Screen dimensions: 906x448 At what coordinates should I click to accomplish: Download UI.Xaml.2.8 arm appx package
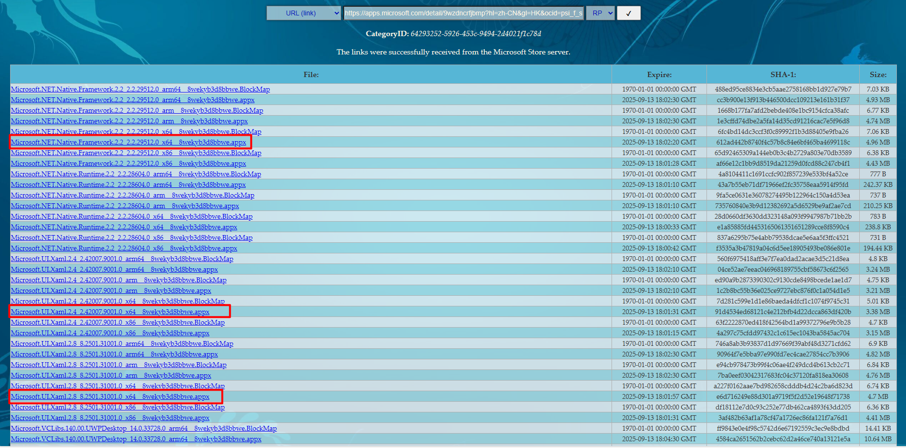pos(111,375)
